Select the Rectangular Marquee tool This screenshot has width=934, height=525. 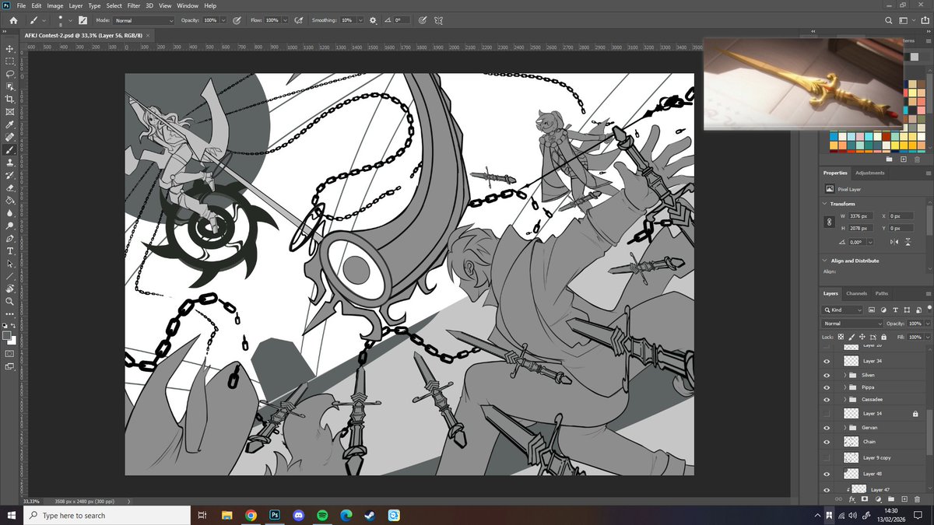click(x=10, y=61)
